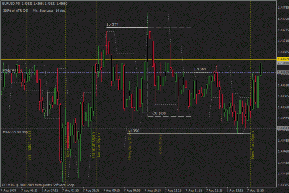The image size is (289, 193).
Task: Select the yellow 1.43669 price tag
Action: (x=283, y=59)
